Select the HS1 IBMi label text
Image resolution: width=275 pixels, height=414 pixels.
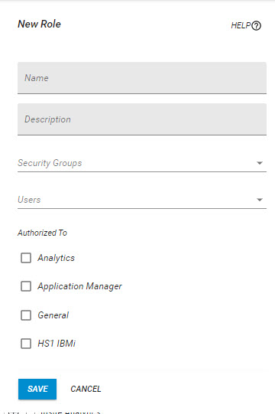pyautogui.click(x=57, y=344)
